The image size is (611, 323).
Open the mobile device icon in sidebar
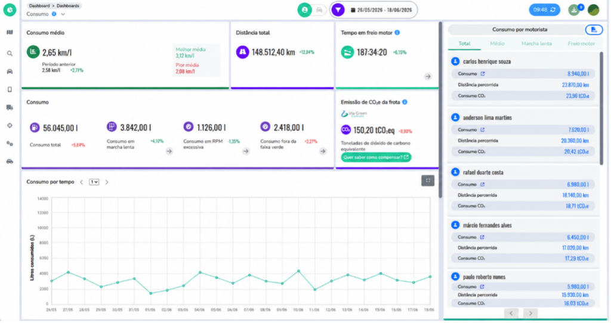pos(10,89)
